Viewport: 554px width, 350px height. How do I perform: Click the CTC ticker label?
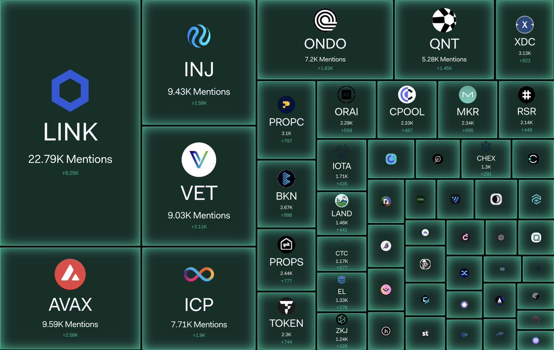coord(342,253)
